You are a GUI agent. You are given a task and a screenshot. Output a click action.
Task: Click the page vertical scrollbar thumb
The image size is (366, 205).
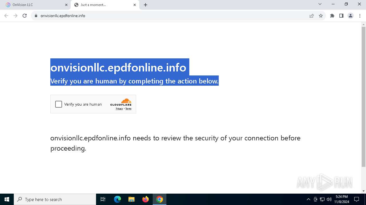[364, 97]
